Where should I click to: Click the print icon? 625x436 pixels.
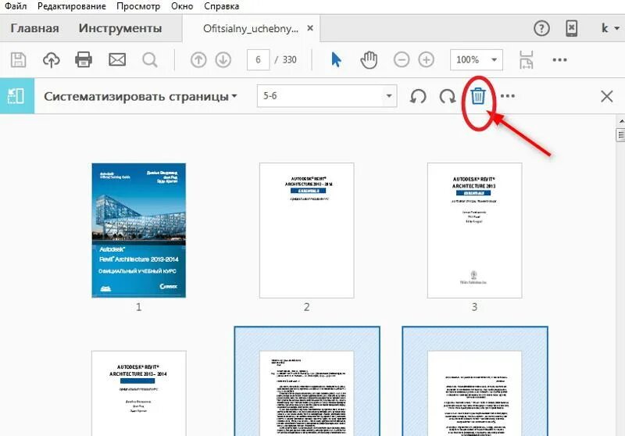pyautogui.click(x=84, y=60)
